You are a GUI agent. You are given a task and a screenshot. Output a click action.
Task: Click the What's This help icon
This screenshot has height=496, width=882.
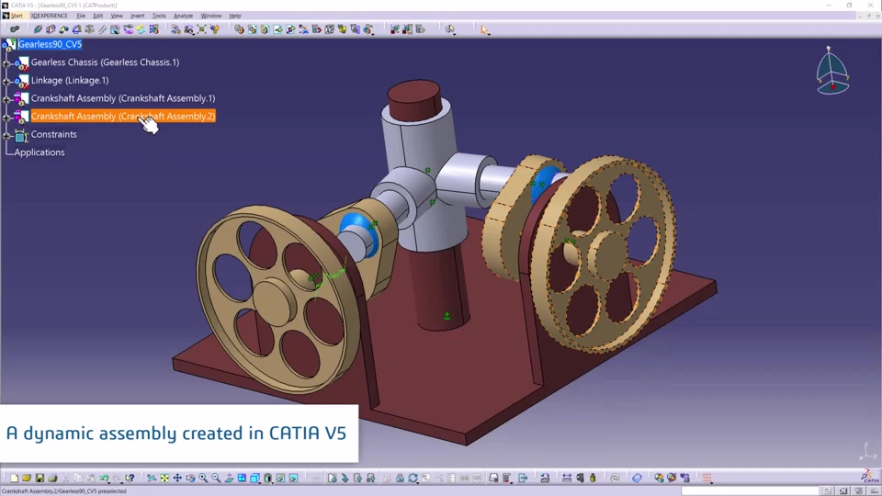pyautogui.click(x=130, y=478)
